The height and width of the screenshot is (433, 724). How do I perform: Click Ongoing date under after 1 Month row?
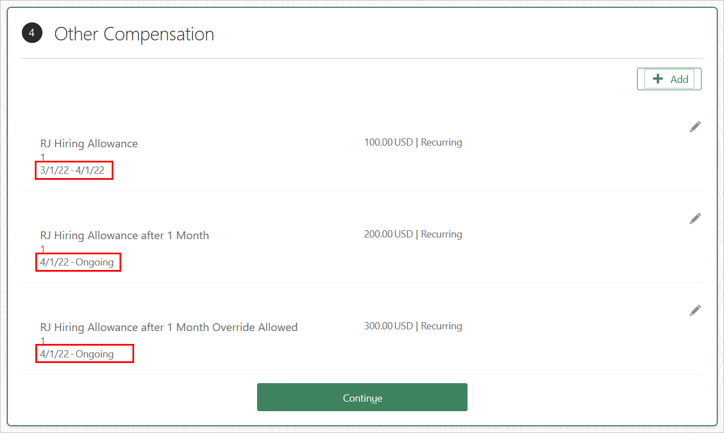[x=77, y=262]
